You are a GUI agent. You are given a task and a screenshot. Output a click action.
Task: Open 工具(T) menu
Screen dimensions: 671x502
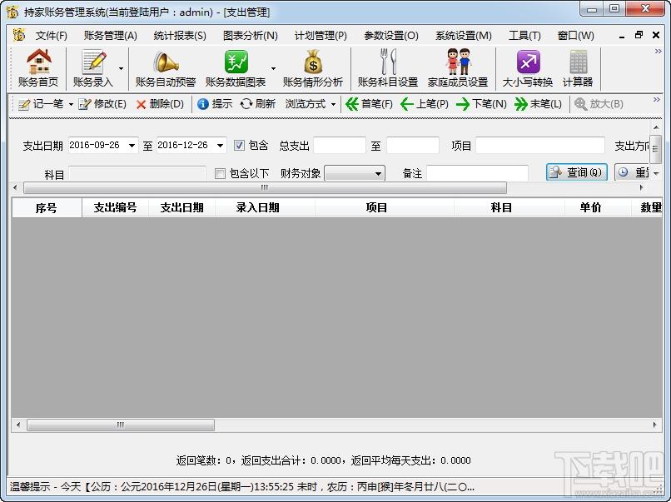click(524, 36)
